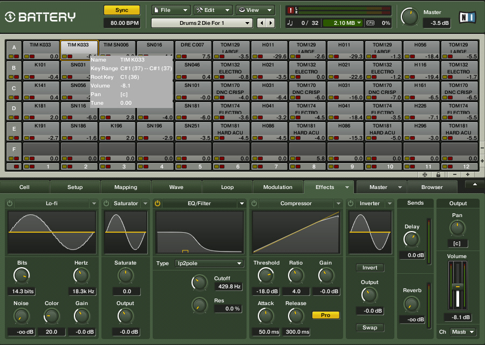Open the 2.10 MB memory dropdown
This screenshot has width=485, height=345.
[343, 23]
